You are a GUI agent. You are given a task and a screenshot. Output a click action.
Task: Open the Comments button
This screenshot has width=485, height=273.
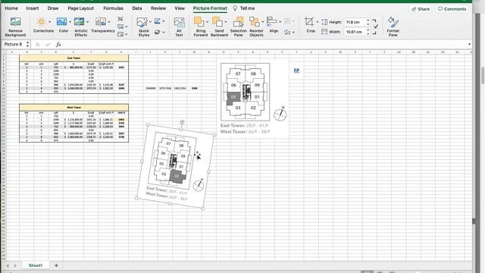tap(452, 9)
